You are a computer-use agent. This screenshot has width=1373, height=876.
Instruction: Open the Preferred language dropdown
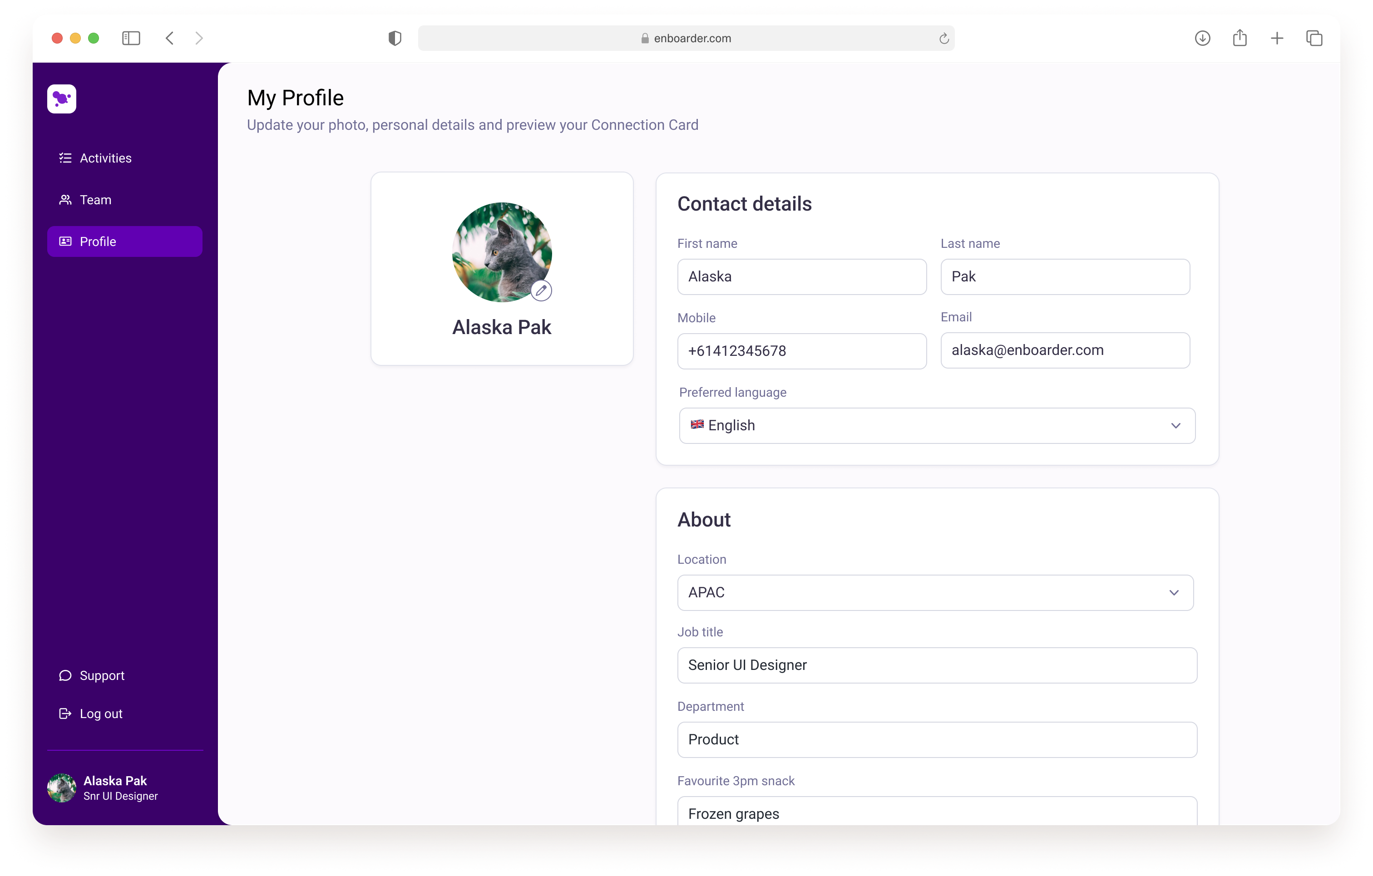click(937, 426)
